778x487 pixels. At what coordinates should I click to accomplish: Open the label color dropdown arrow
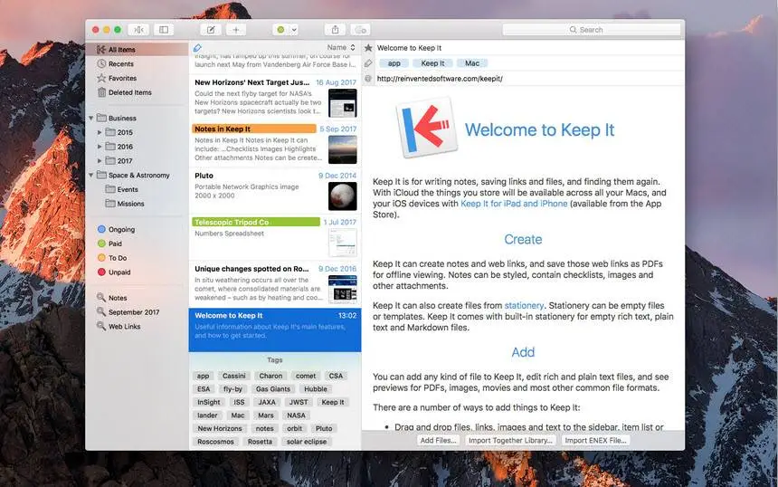pyautogui.click(x=294, y=30)
